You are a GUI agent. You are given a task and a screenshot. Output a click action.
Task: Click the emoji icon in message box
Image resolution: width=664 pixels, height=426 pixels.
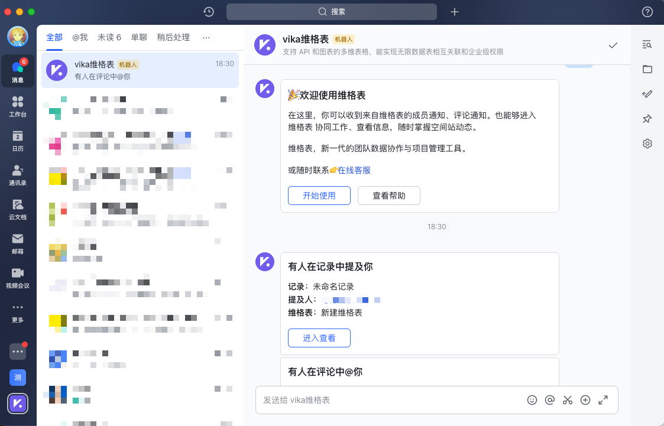(532, 400)
